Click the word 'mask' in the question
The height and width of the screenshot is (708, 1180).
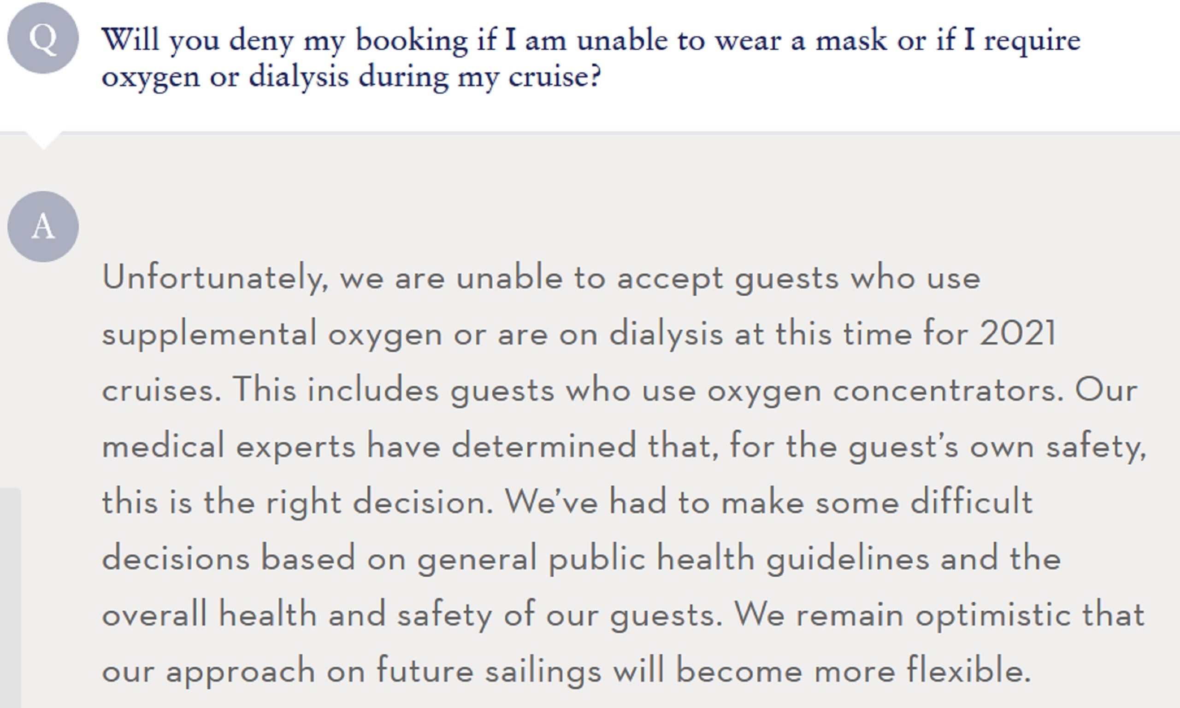[851, 40]
